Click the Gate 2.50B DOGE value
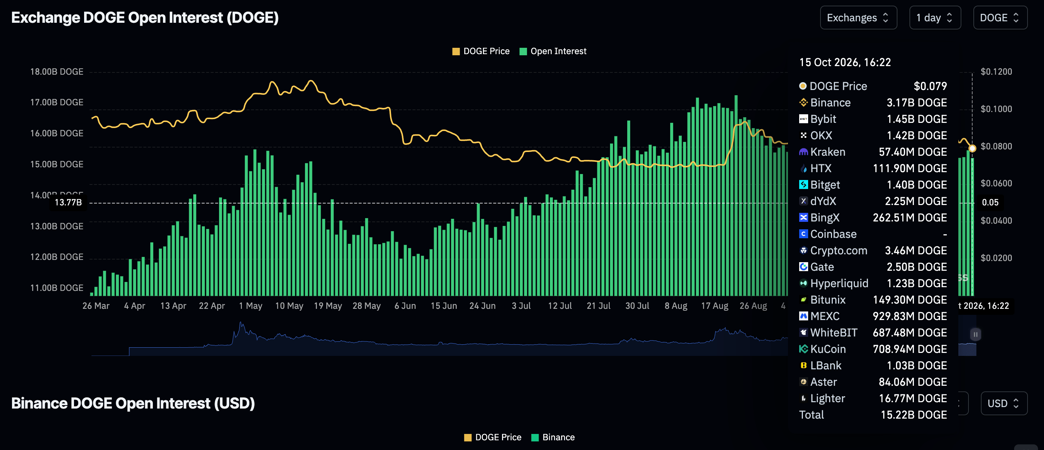1044x450 pixels. (x=917, y=267)
